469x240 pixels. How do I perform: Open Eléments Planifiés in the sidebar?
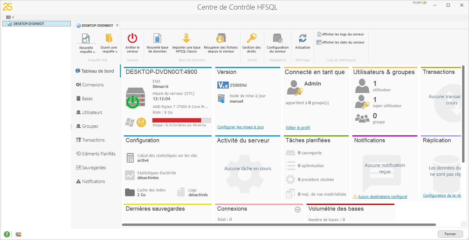coord(96,154)
